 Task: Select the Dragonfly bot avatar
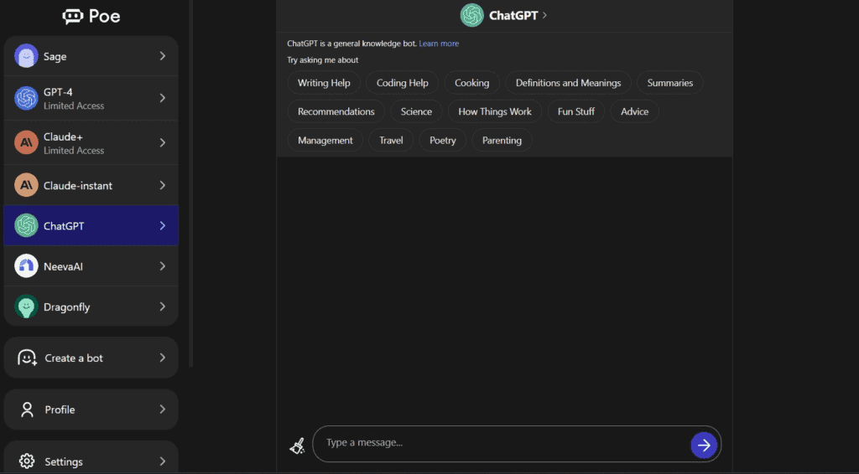pyautogui.click(x=26, y=307)
